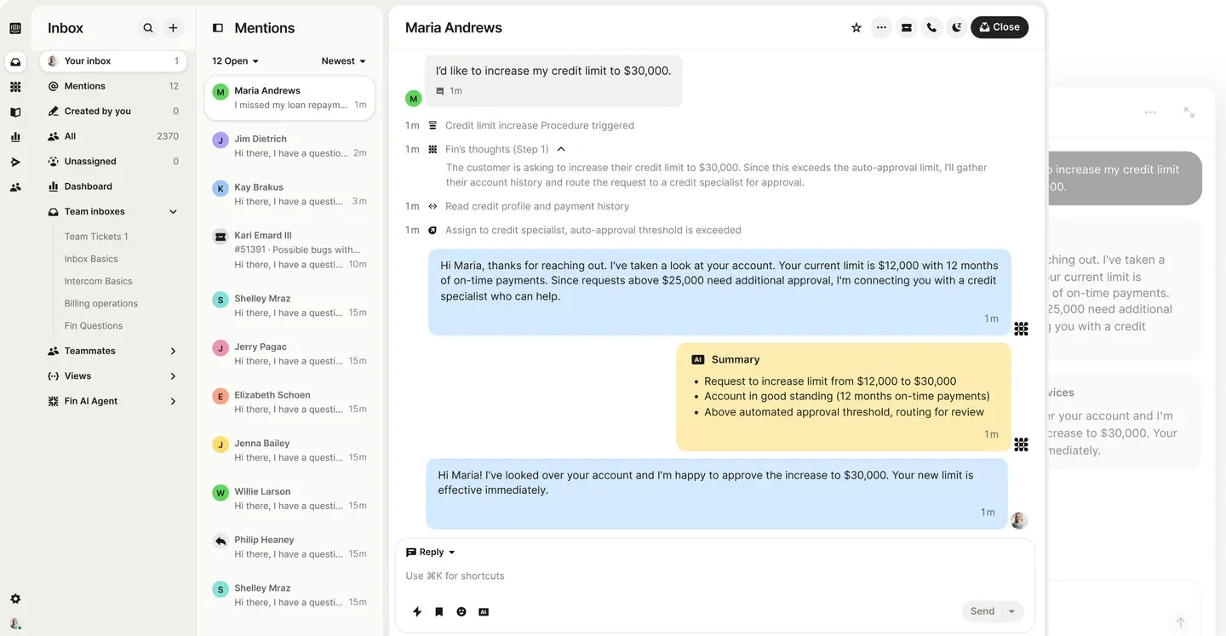Click the ticket icon in conversation header
This screenshot has height=636, width=1226.
(907, 27)
